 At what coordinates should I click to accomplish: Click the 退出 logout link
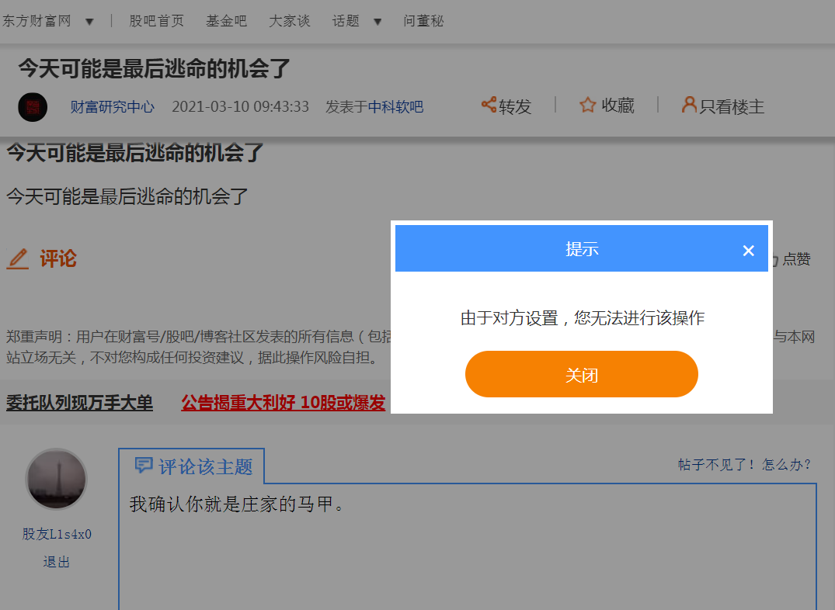[x=57, y=562]
